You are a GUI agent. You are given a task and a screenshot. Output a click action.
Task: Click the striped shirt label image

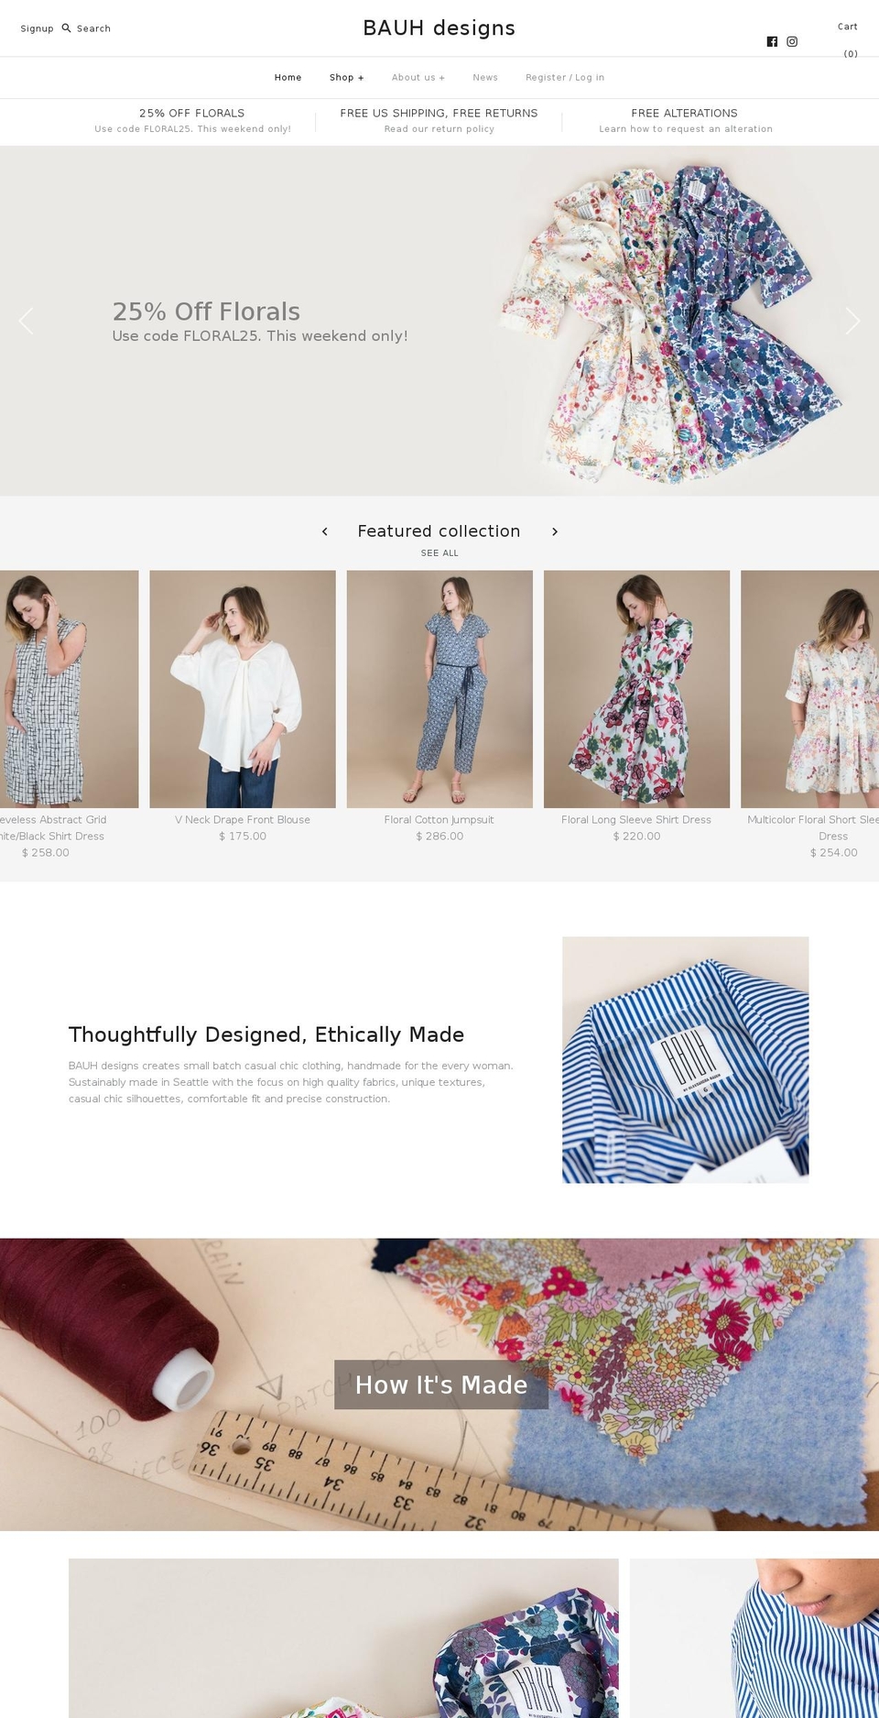click(x=686, y=1060)
